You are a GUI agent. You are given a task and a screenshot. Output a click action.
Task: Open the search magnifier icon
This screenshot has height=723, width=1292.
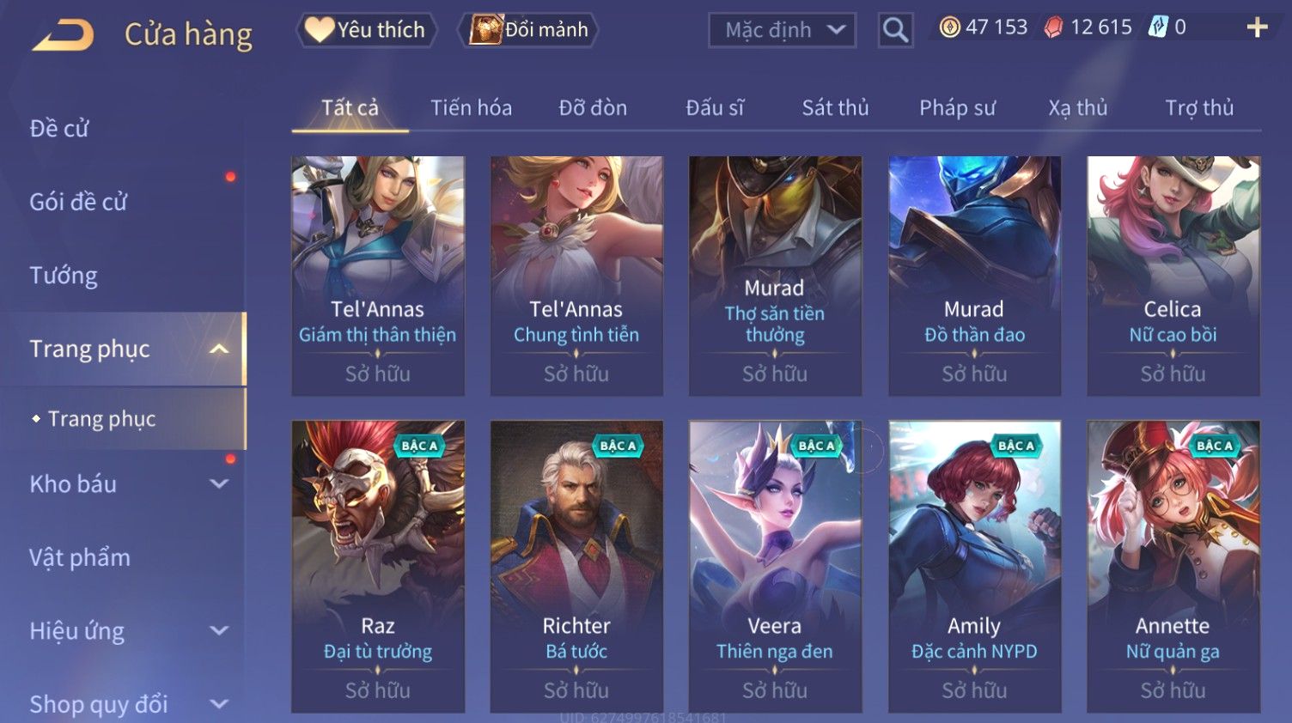click(895, 31)
